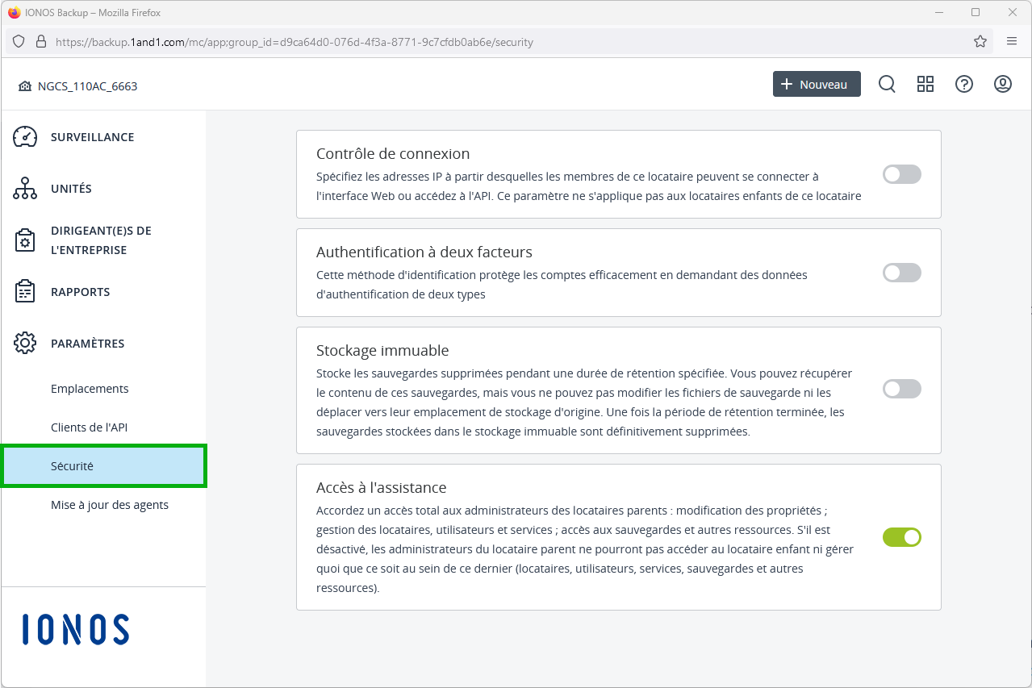Click the Paramètres gear icon
This screenshot has height=688, width=1032.
click(25, 344)
